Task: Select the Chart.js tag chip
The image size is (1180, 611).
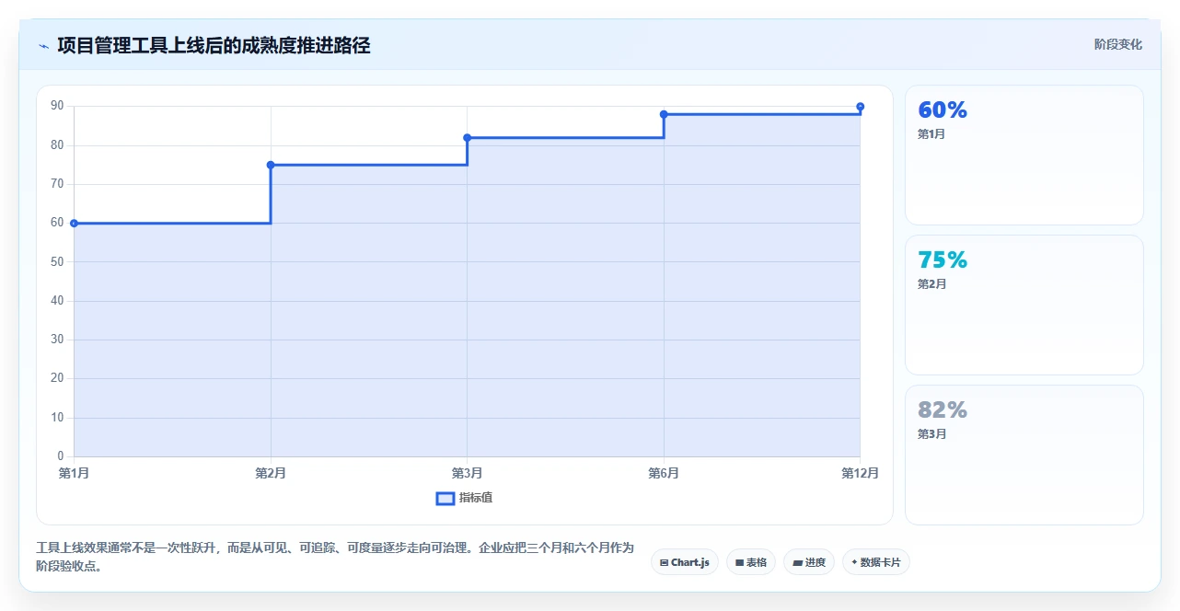Action: click(685, 562)
